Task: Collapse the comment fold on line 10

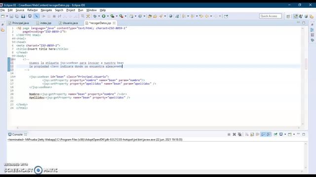Action: [14, 59]
